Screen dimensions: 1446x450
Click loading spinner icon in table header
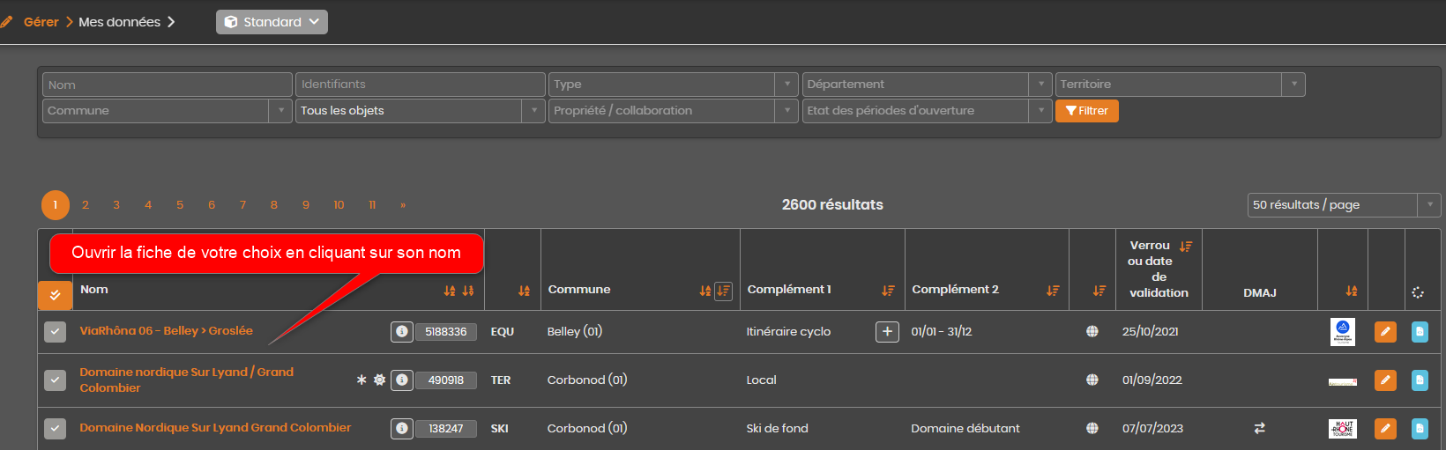[x=1418, y=292]
